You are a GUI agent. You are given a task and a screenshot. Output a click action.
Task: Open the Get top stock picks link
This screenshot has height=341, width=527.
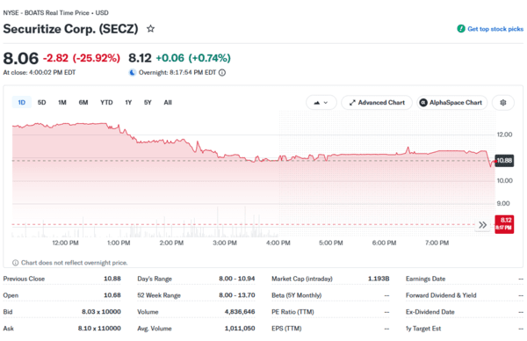495,29
